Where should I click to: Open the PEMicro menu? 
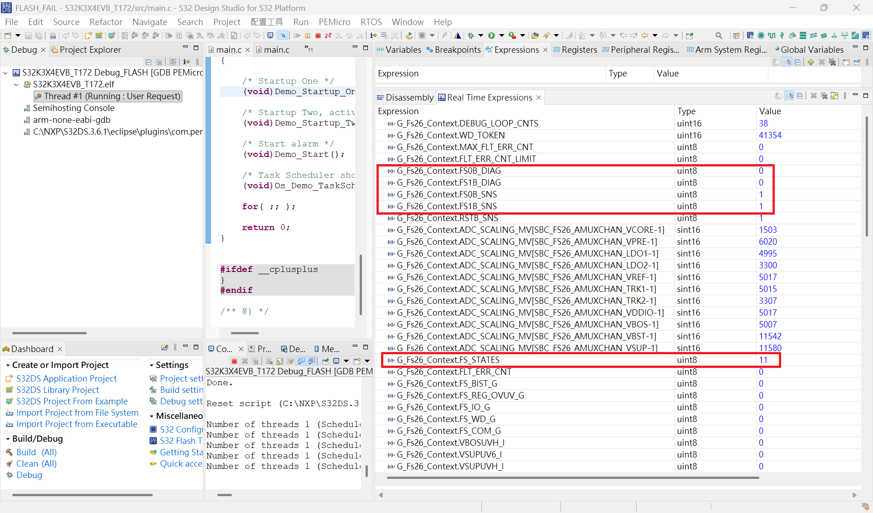[x=334, y=22]
